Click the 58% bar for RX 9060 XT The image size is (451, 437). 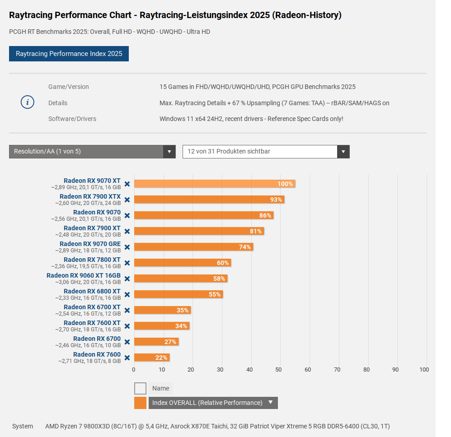click(181, 279)
